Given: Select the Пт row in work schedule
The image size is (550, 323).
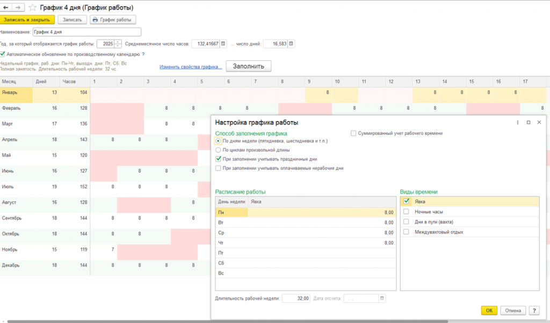Looking at the screenshot, I should [306, 253].
